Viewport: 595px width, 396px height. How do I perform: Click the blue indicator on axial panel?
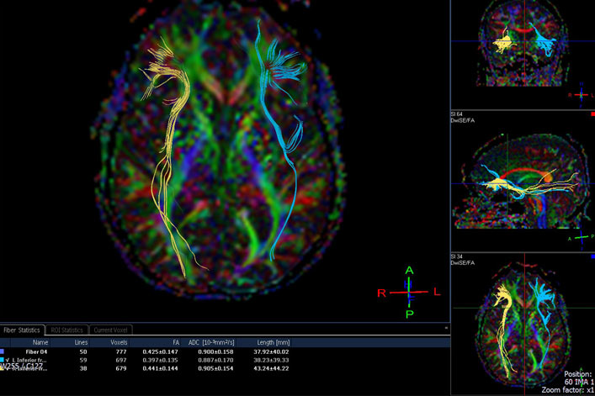click(592, 256)
